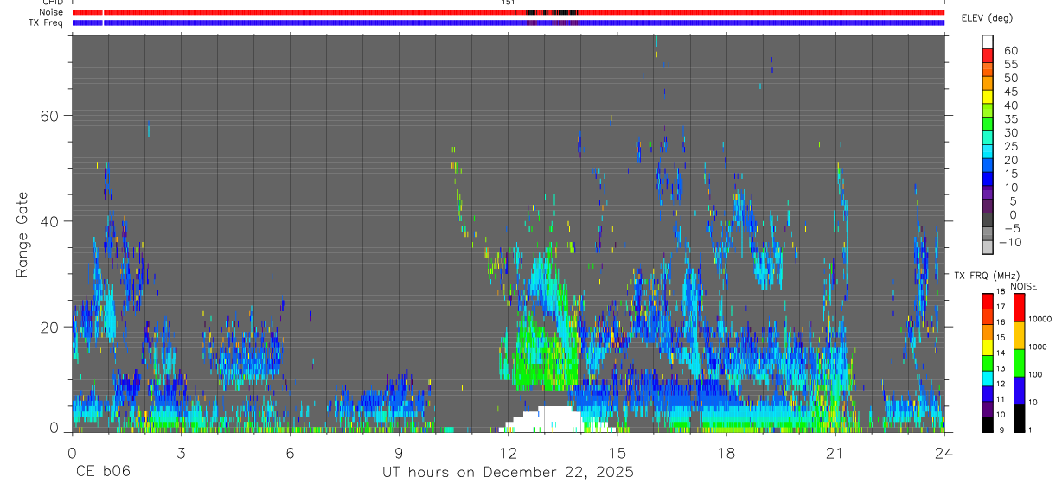This screenshot has width=1062, height=490.
Task: Choose the cyan ELEV swatch between 20 and 25
Action: [988, 151]
